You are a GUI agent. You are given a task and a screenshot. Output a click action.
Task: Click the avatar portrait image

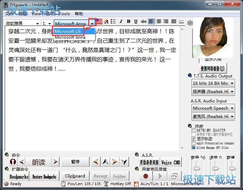[213, 37]
